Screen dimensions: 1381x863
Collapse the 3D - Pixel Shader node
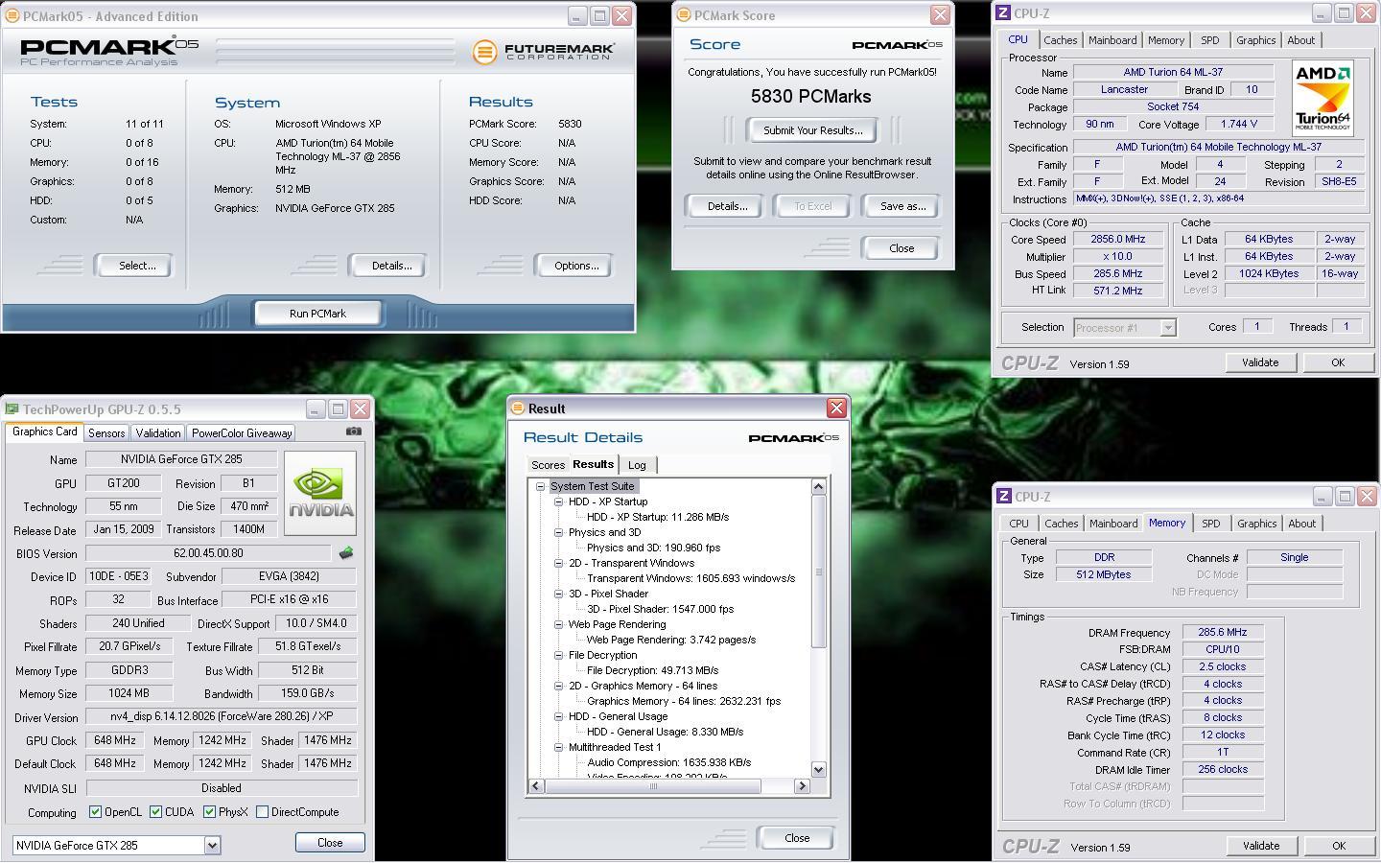[558, 594]
